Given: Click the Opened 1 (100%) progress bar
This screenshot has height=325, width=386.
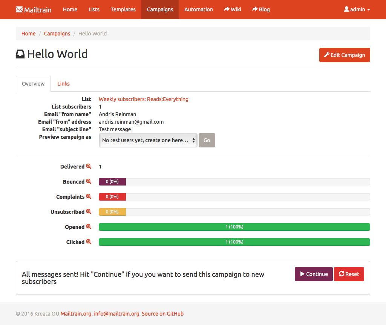Looking at the screenshot, I should coord(234,227).
